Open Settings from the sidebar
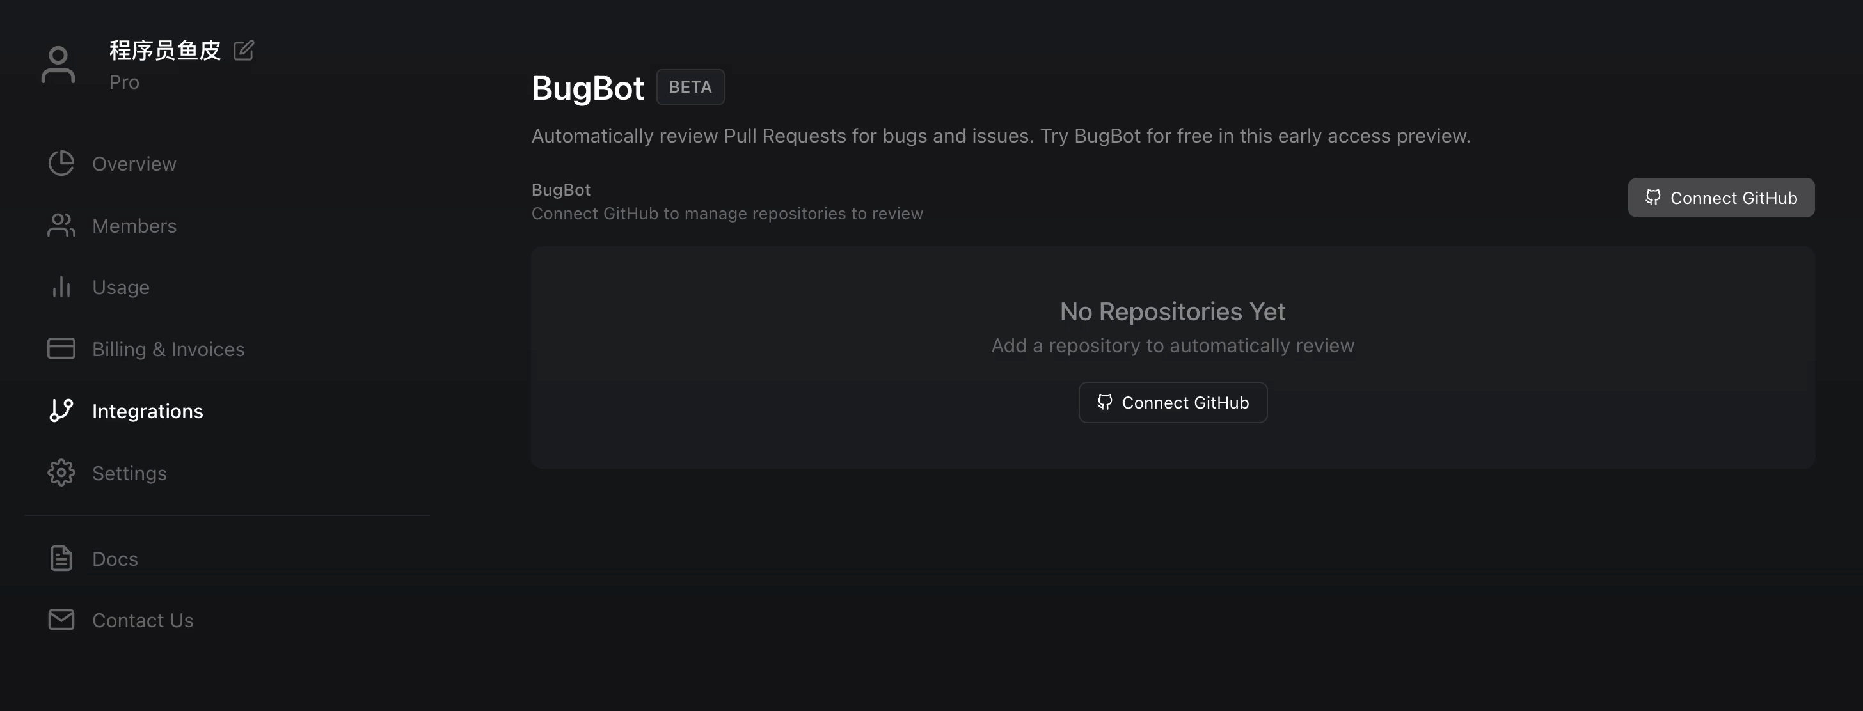The image size is (1863, 711). click(129, 473)
